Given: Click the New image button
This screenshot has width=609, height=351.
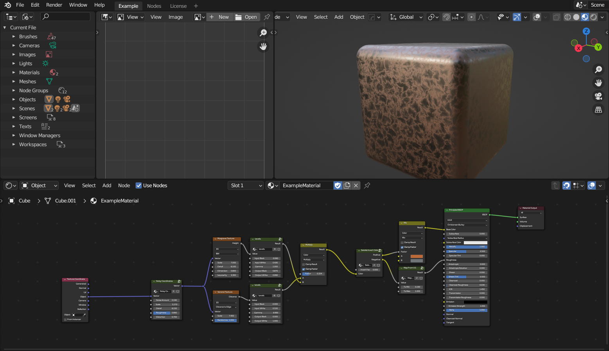Looking at the screenshot, I should click(x=219, y=17).
